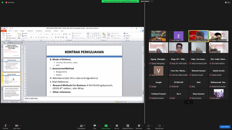Expand arrow next to Whiteboards
Viewport: 232px width, 130px height.
[x=164, y=126]
